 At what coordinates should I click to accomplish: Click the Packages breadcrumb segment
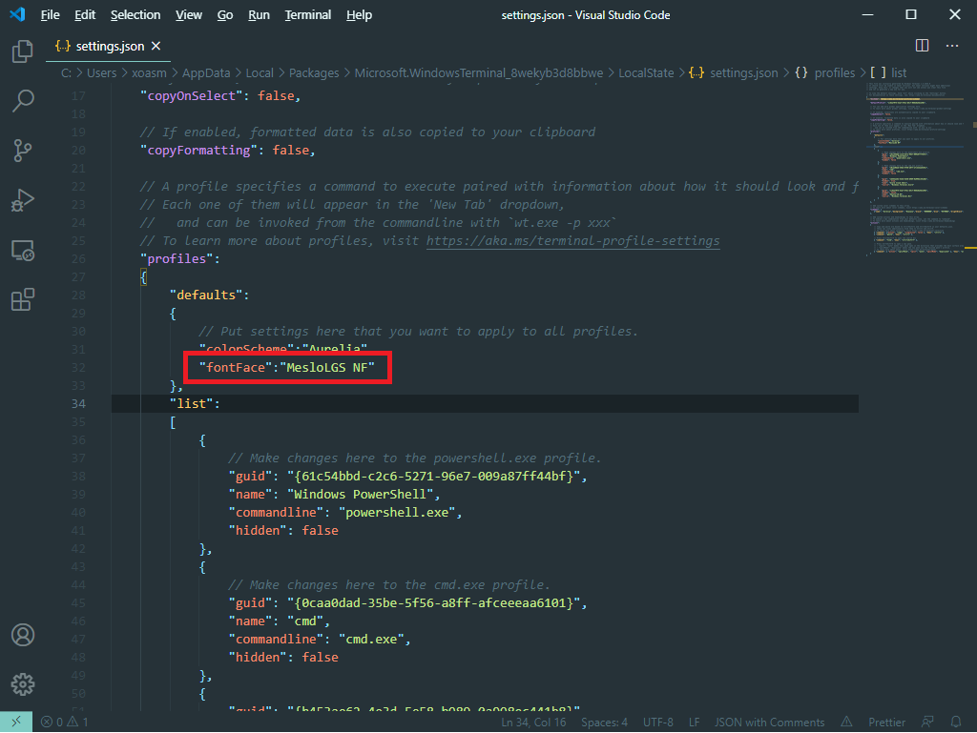click(313, 72)
